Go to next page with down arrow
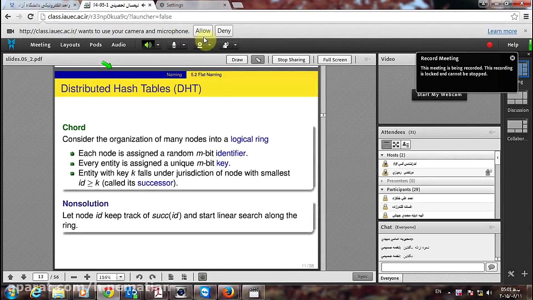Screen dimensions: 533x300 coord(24,277)
